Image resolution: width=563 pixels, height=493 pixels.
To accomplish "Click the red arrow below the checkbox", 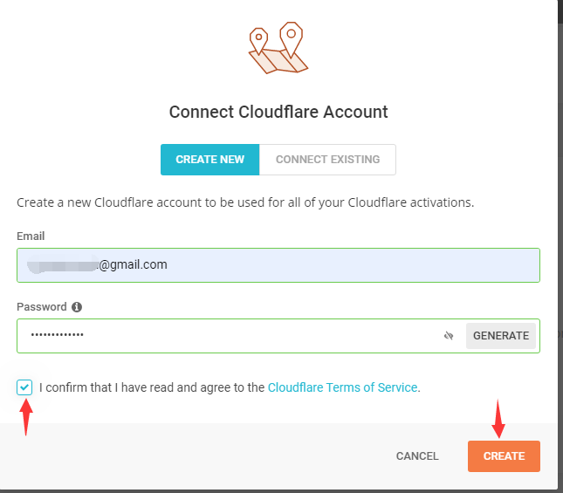I will [25, 417].
